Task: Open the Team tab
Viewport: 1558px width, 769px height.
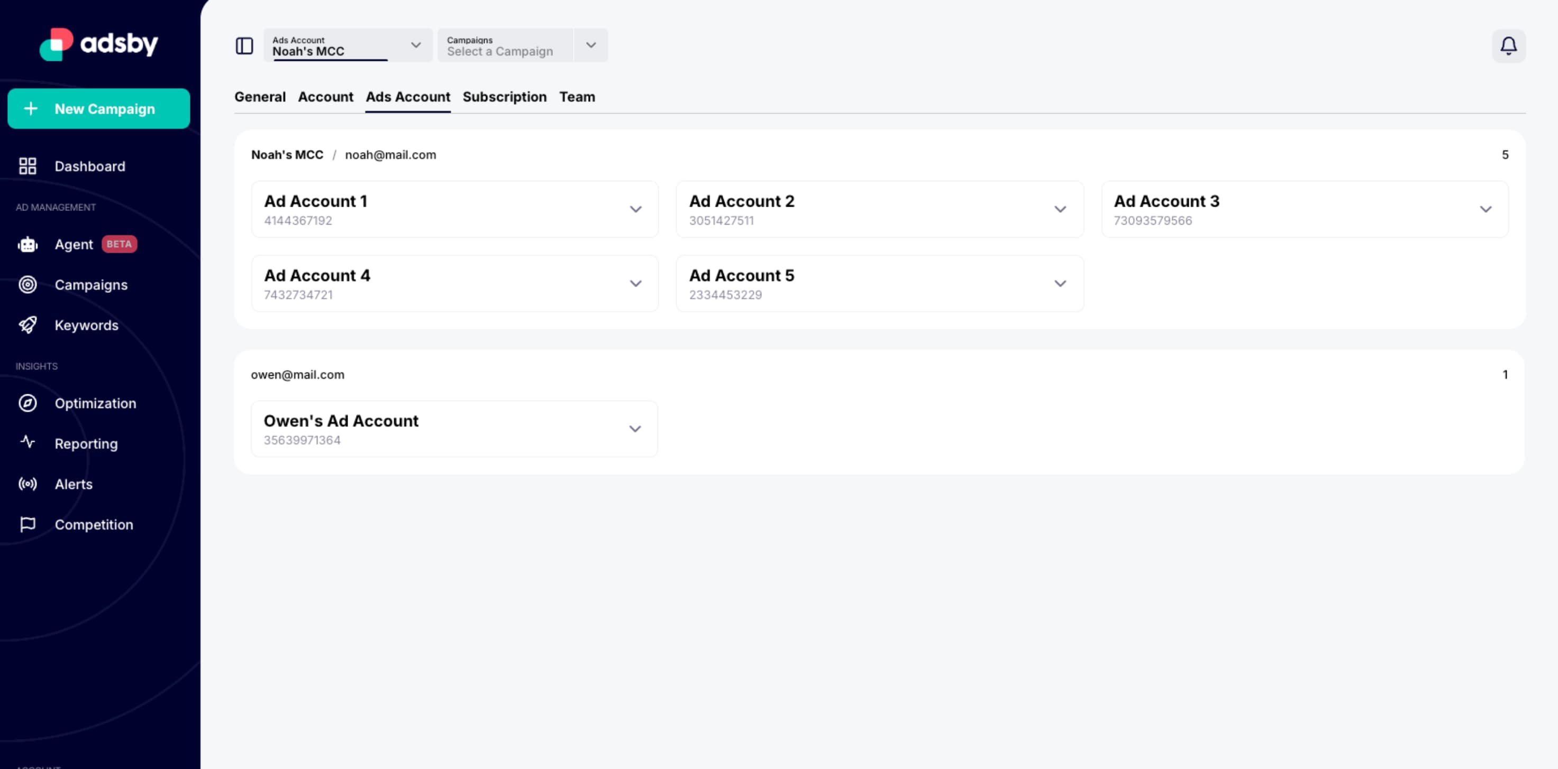Action: pos(577,97)
